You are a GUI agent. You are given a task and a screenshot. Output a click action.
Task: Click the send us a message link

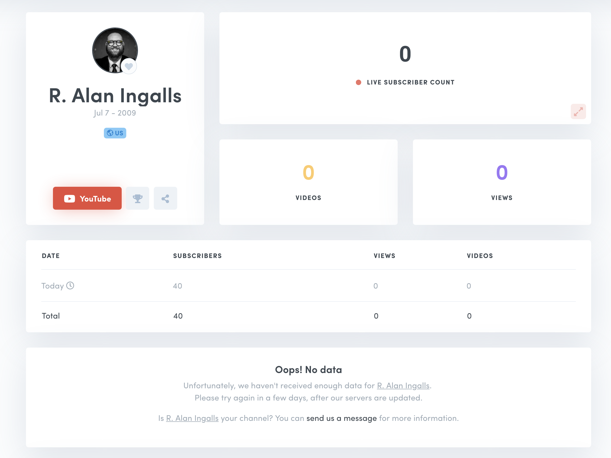pyautogui.click(x=341, y=418)
